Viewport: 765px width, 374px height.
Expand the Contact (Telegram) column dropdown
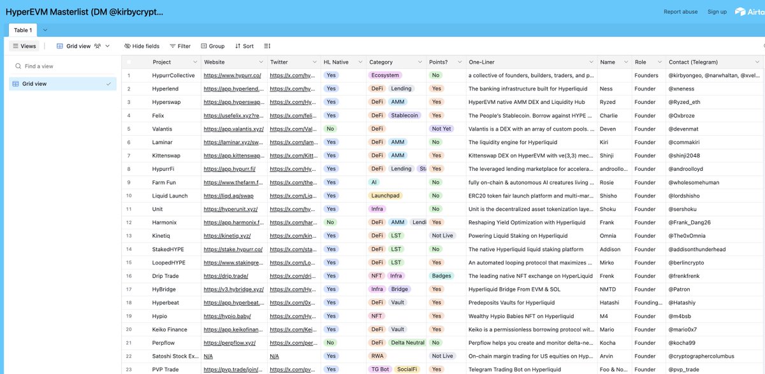point(757,62)
